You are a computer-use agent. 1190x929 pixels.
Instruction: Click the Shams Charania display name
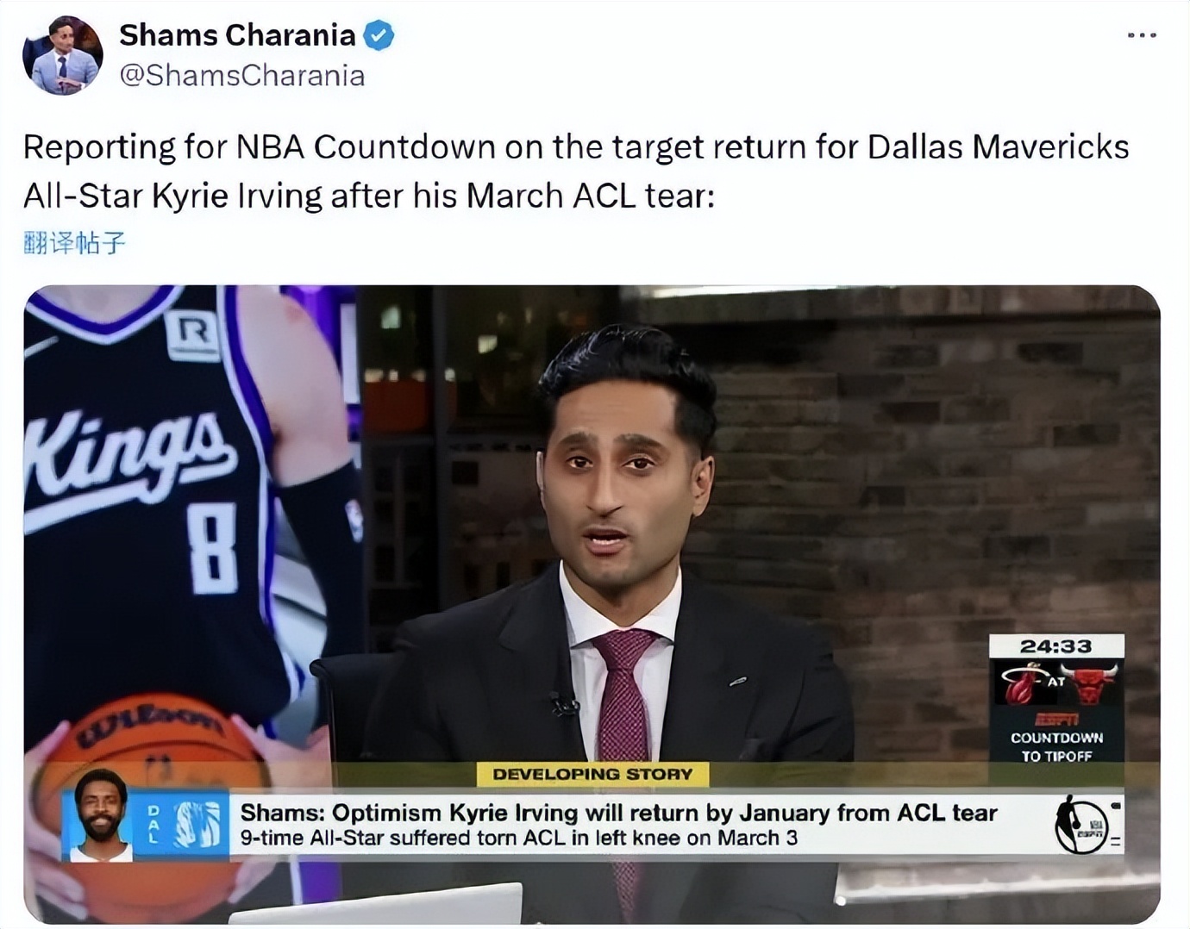[237, 35]
